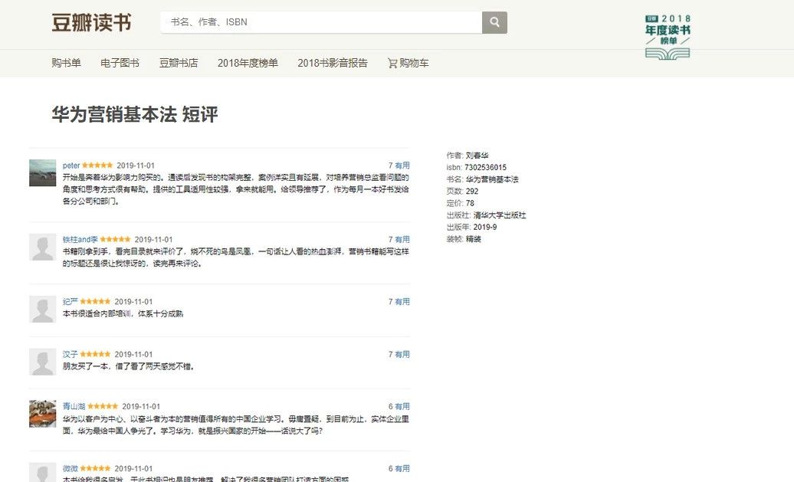This screenshot has height=482, width=794.
Task: Click 青山湖's avatar thumbnail
Action: [x=43, y=414]
